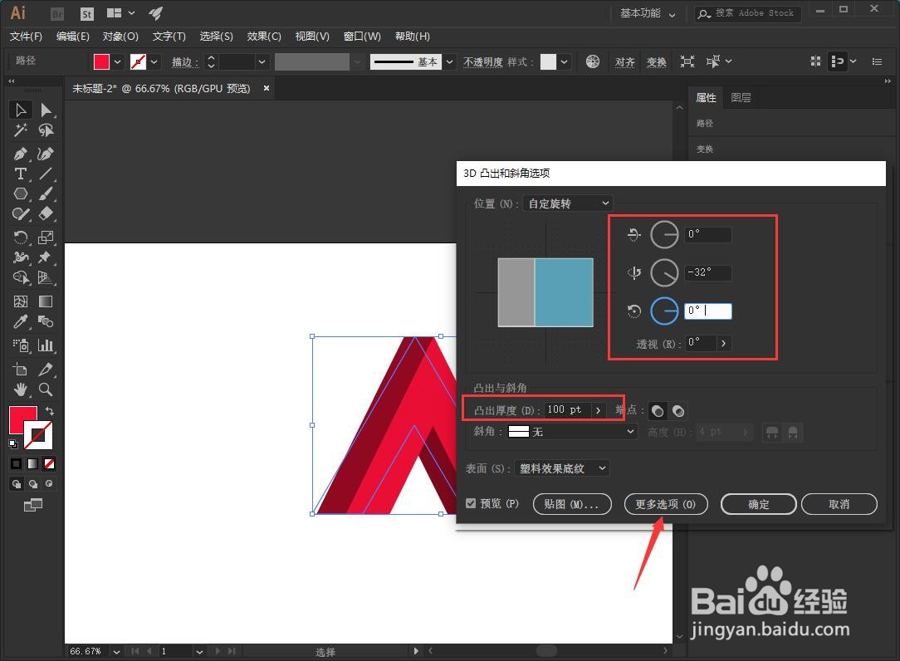Set default fill and stroke

13,443
